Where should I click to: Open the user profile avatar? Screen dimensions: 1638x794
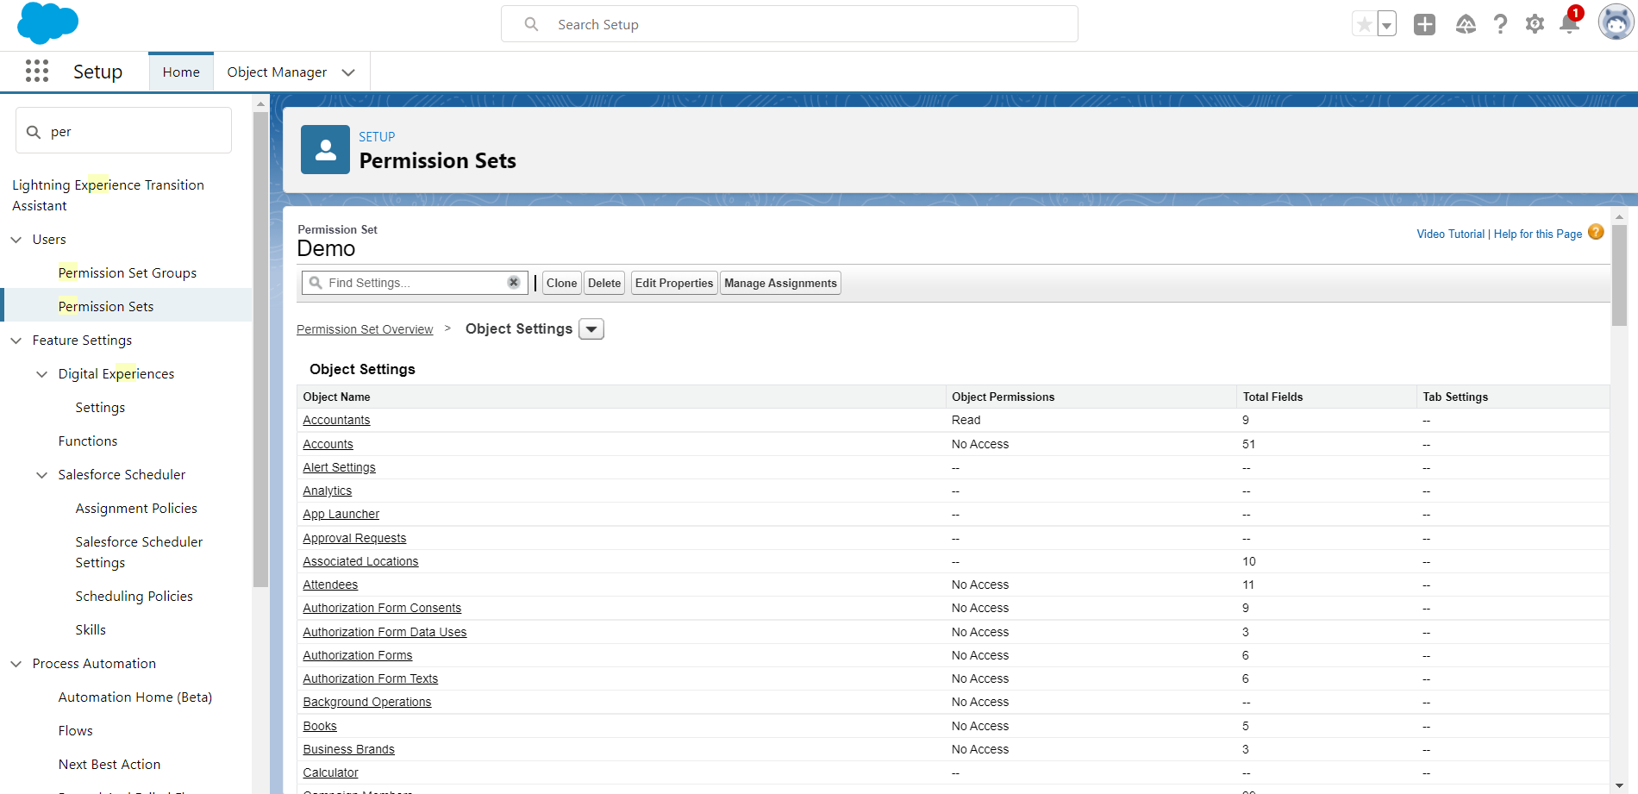(x=1615, y=23)
